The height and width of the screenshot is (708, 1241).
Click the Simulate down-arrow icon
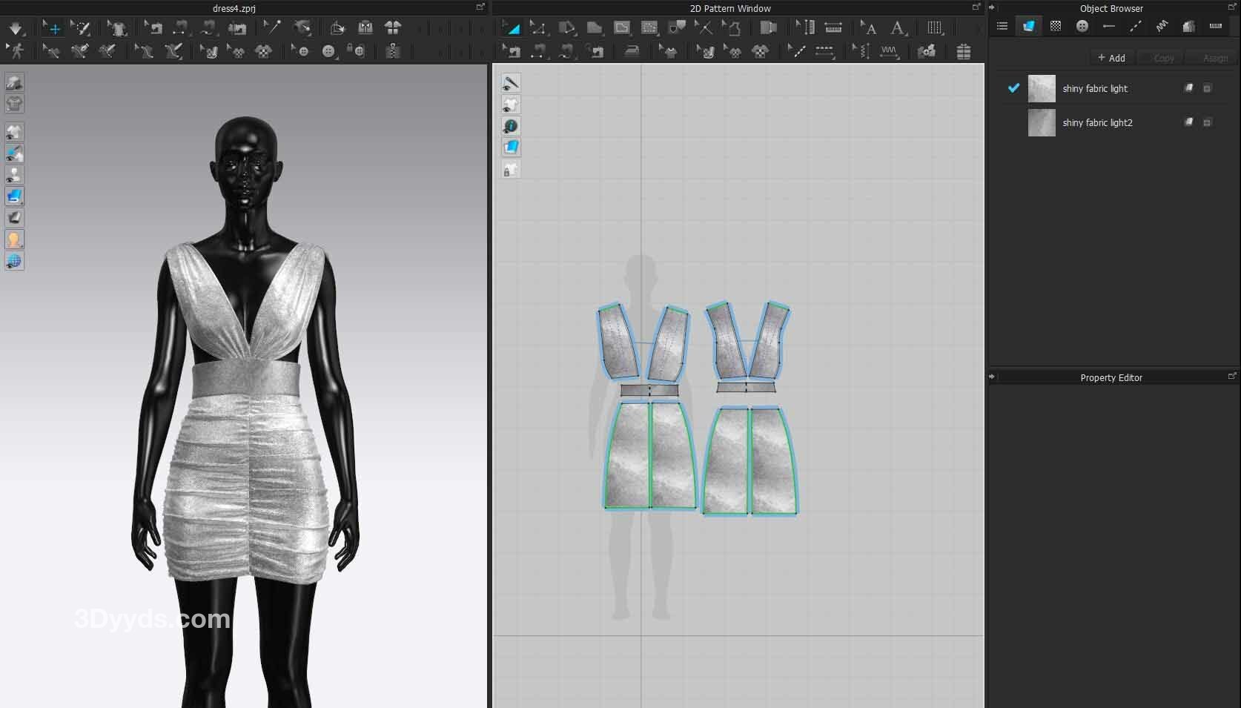point(16,29)
